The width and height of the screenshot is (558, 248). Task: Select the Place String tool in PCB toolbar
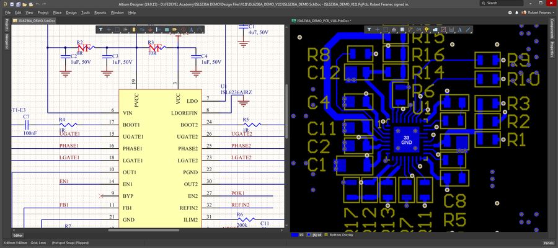(x=459, y=29)
